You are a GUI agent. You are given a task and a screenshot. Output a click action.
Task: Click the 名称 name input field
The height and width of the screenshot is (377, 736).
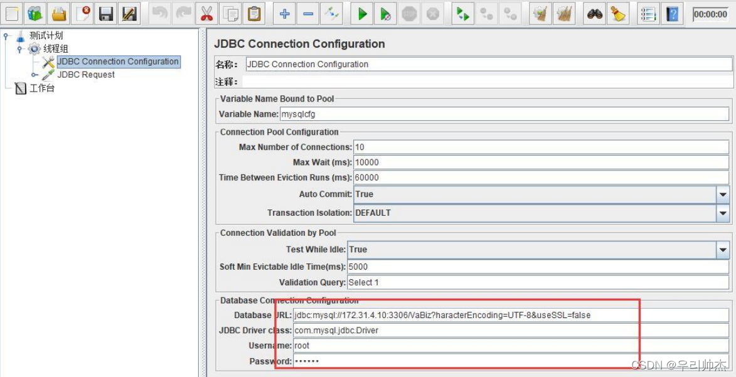(x=488, y=65)
